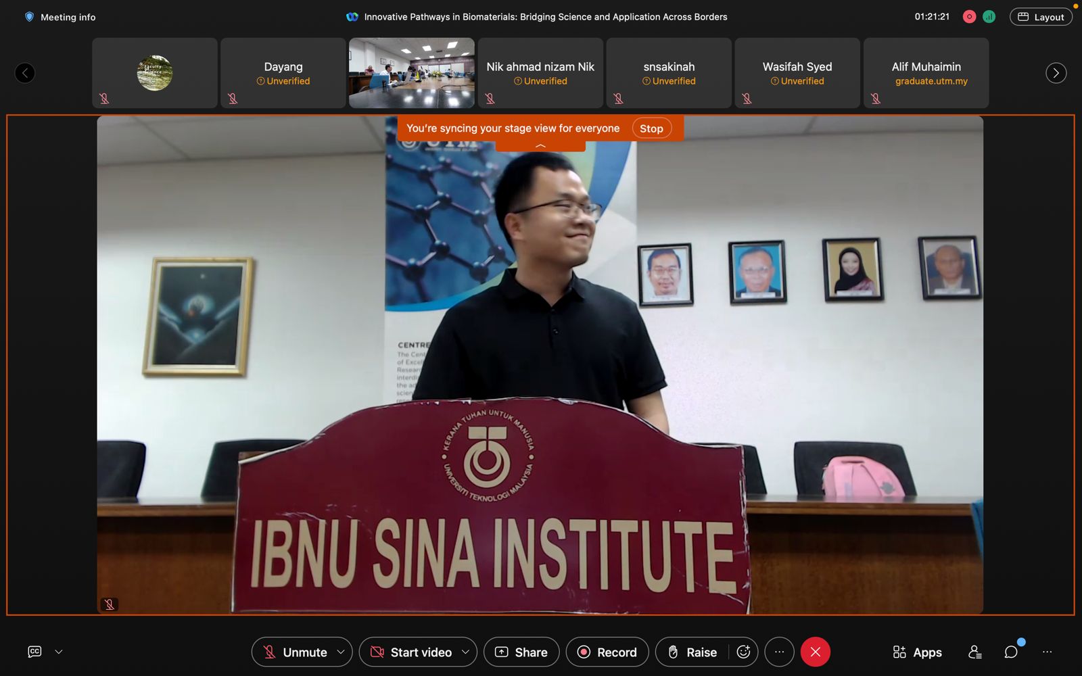Open Meeting info shield icon
The image size is (1082, 676).
point(29,17)
